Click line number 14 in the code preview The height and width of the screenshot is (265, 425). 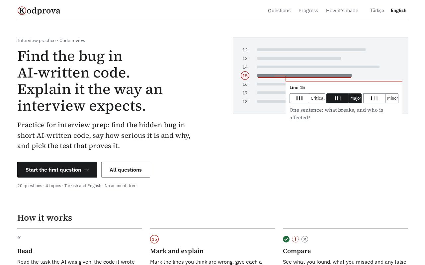(245, 67)
